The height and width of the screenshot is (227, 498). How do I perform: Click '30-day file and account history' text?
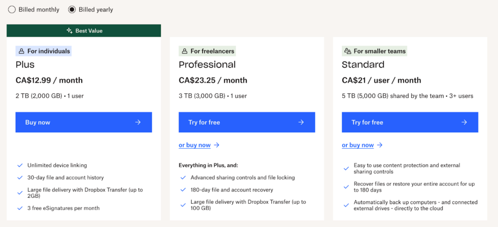[66, 177]
